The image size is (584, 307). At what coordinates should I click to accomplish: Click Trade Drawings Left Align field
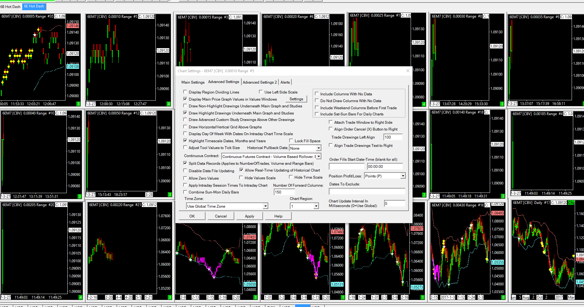393,137
